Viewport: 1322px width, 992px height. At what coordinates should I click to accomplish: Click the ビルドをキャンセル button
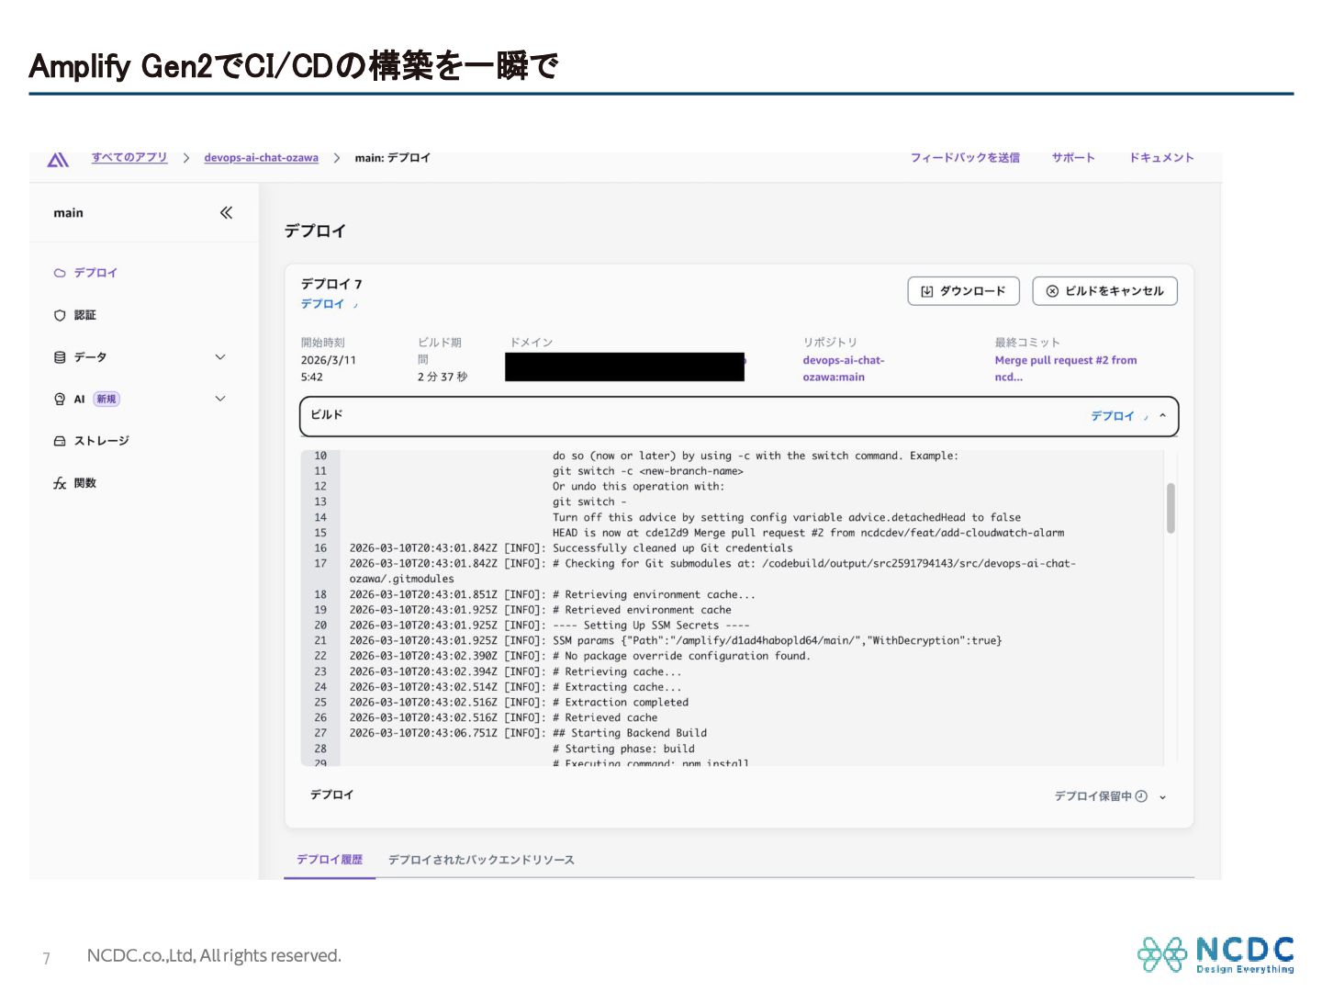tap(1104, 291)
